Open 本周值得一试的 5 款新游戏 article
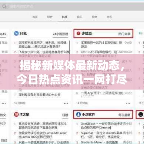The height and width of the screenshot is (144, 144). [101, 45]
